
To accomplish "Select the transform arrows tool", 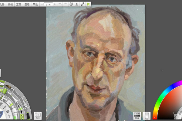I will [1, 104].
